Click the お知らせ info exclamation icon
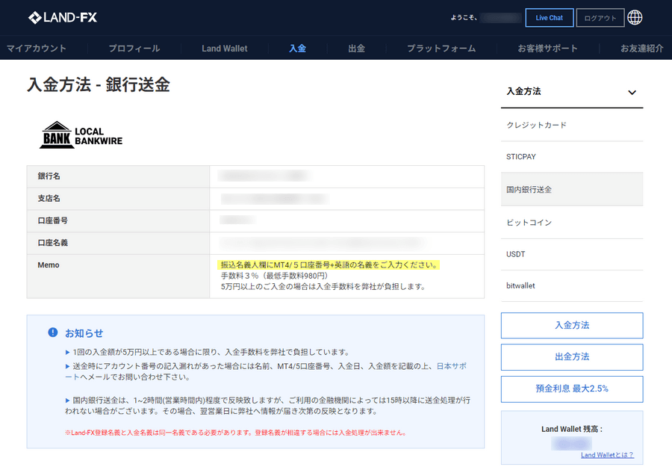This screenshot has height=473, width=672. pos(53,333)
